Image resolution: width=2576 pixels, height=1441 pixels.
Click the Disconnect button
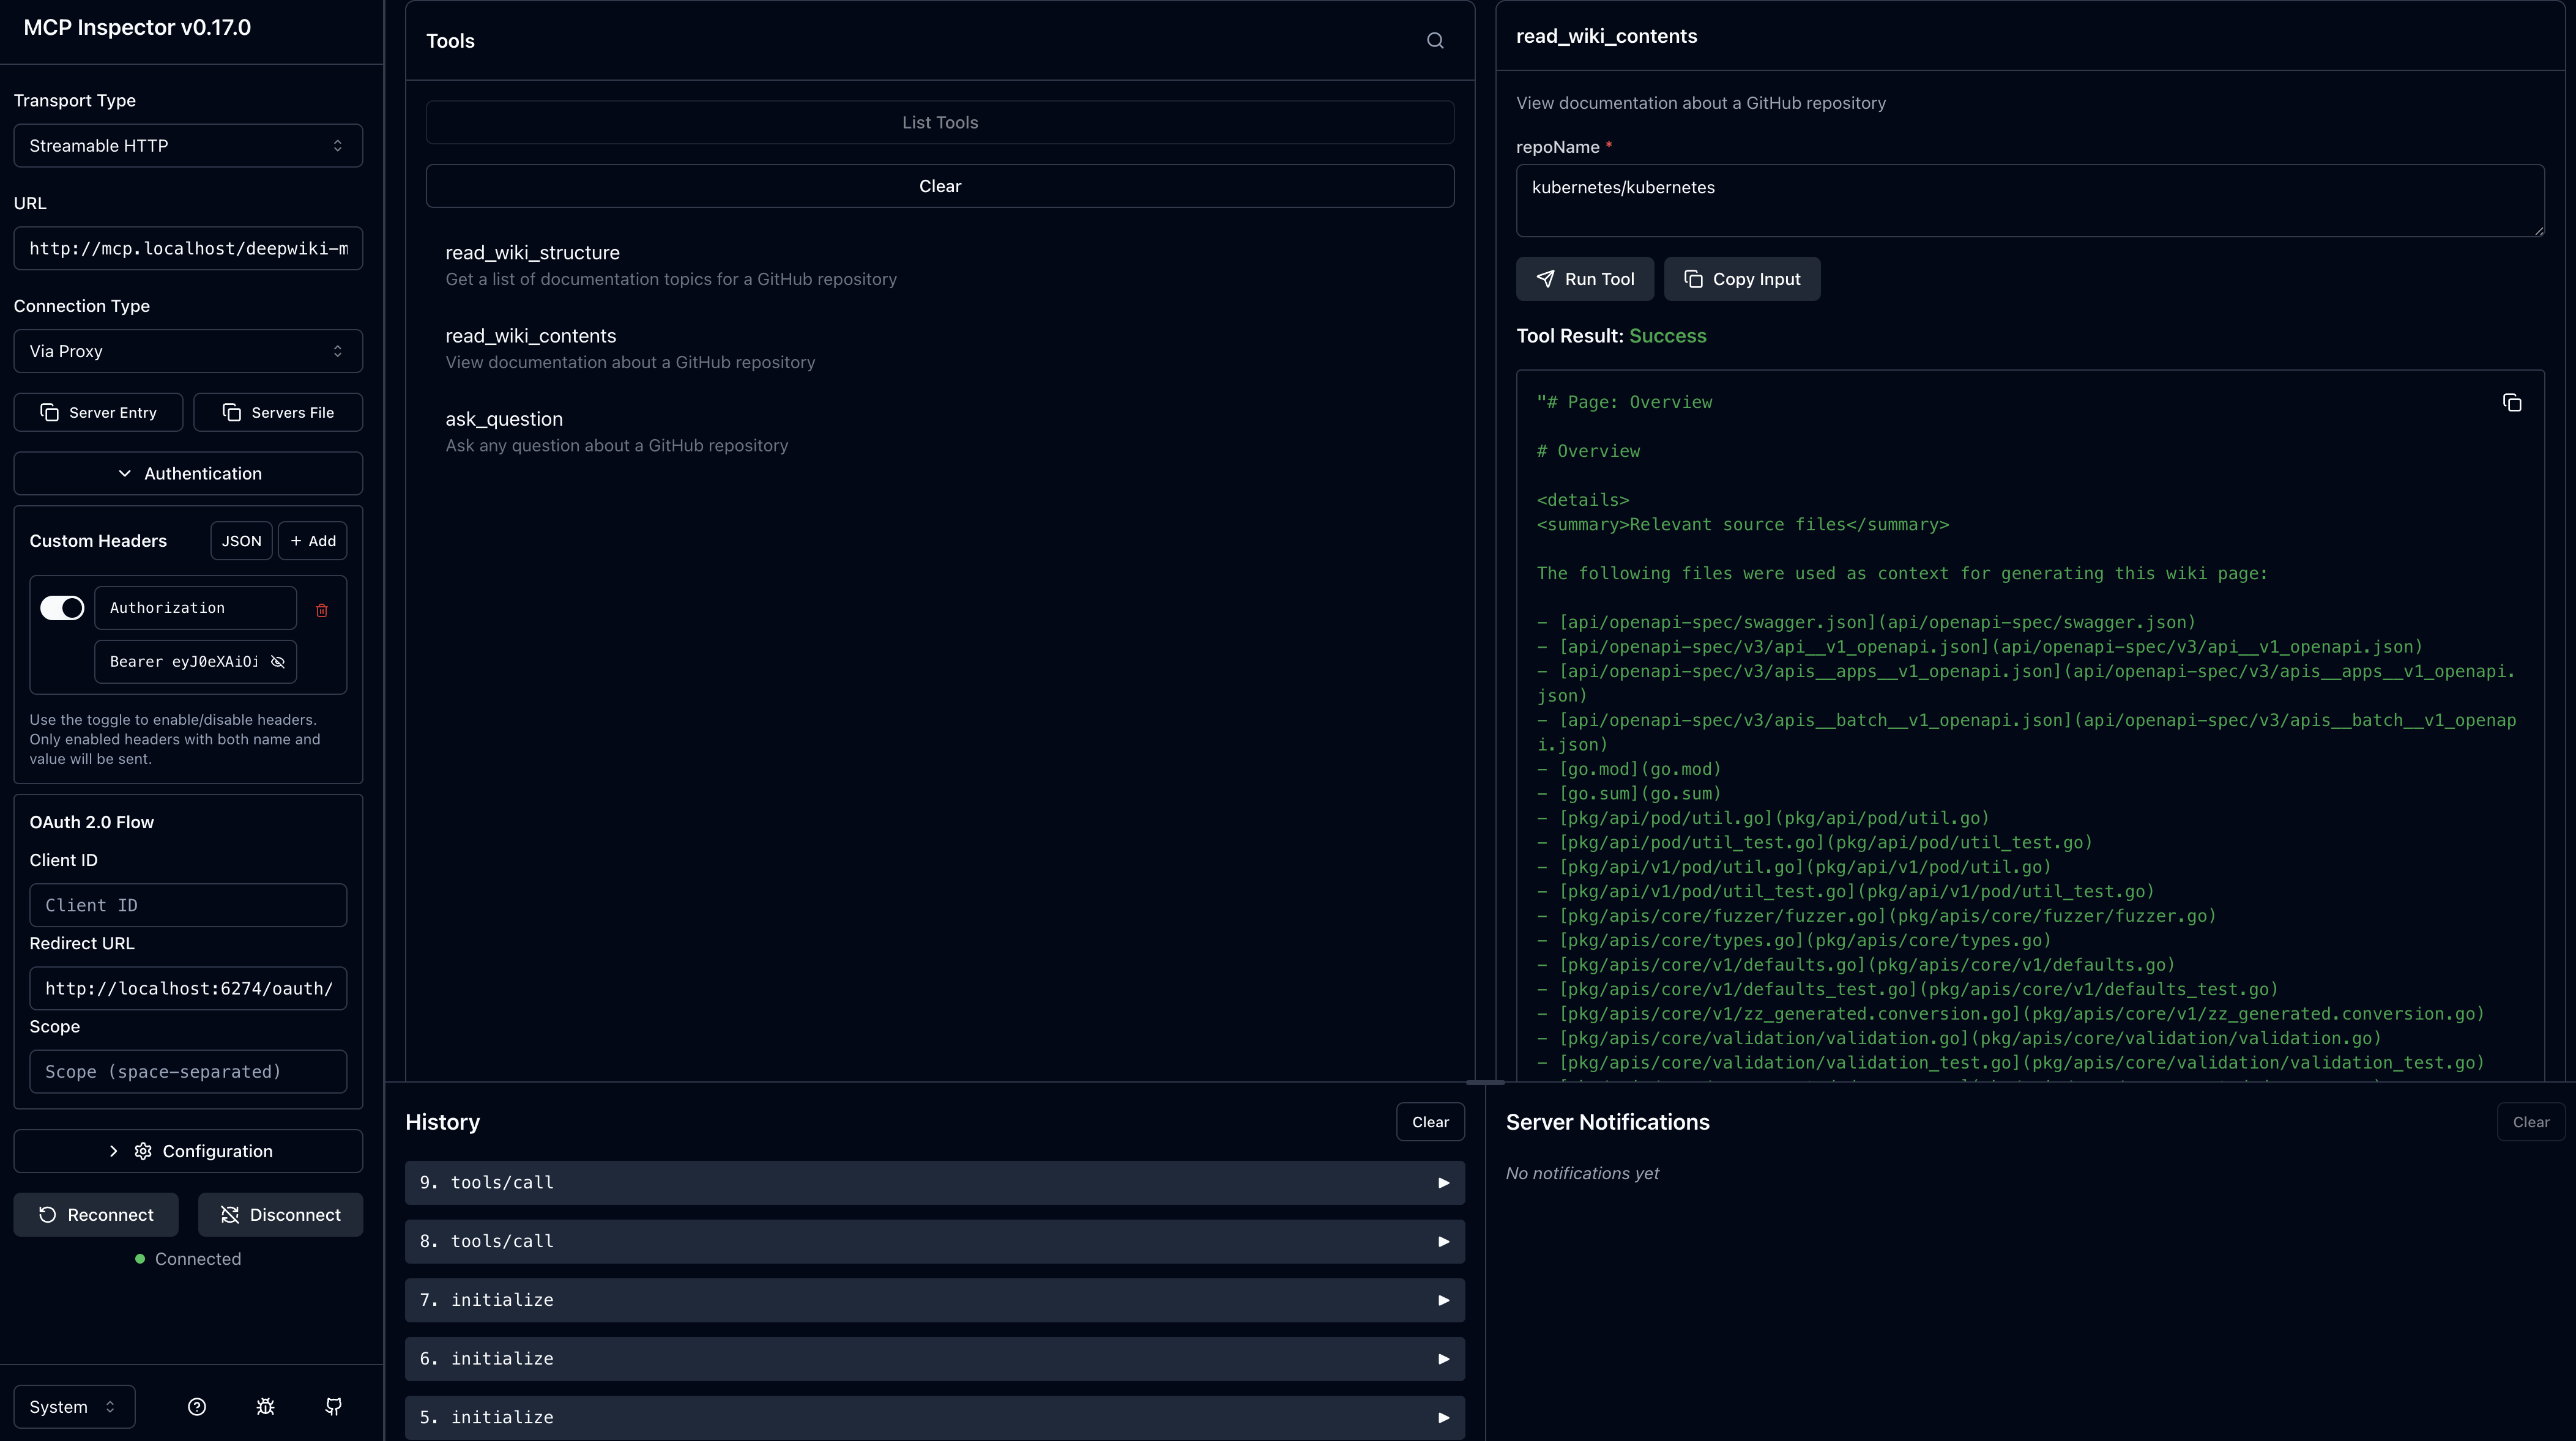pos(280,1215)
